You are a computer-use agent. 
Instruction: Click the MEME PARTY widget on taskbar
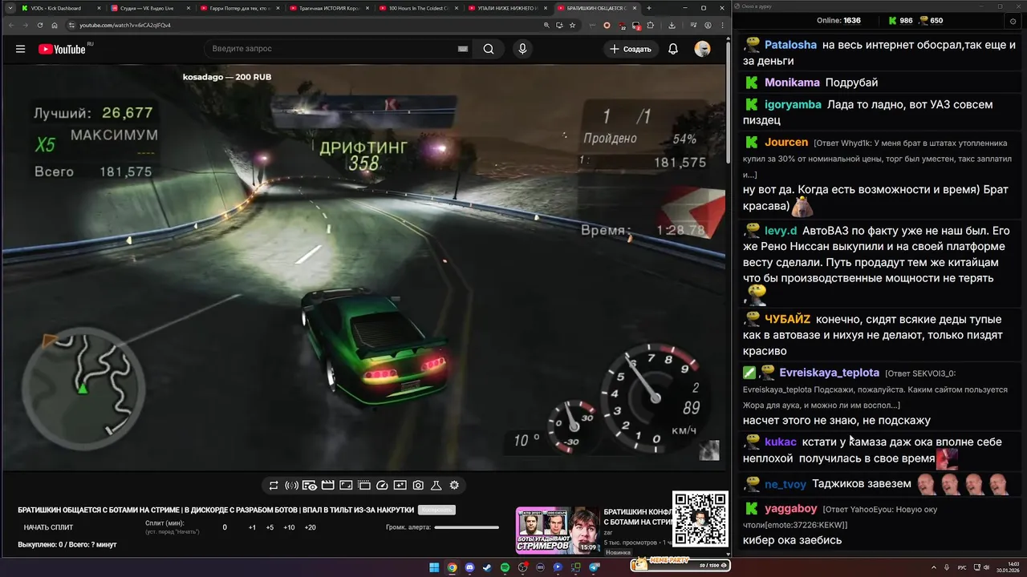[x=680, y=565]
